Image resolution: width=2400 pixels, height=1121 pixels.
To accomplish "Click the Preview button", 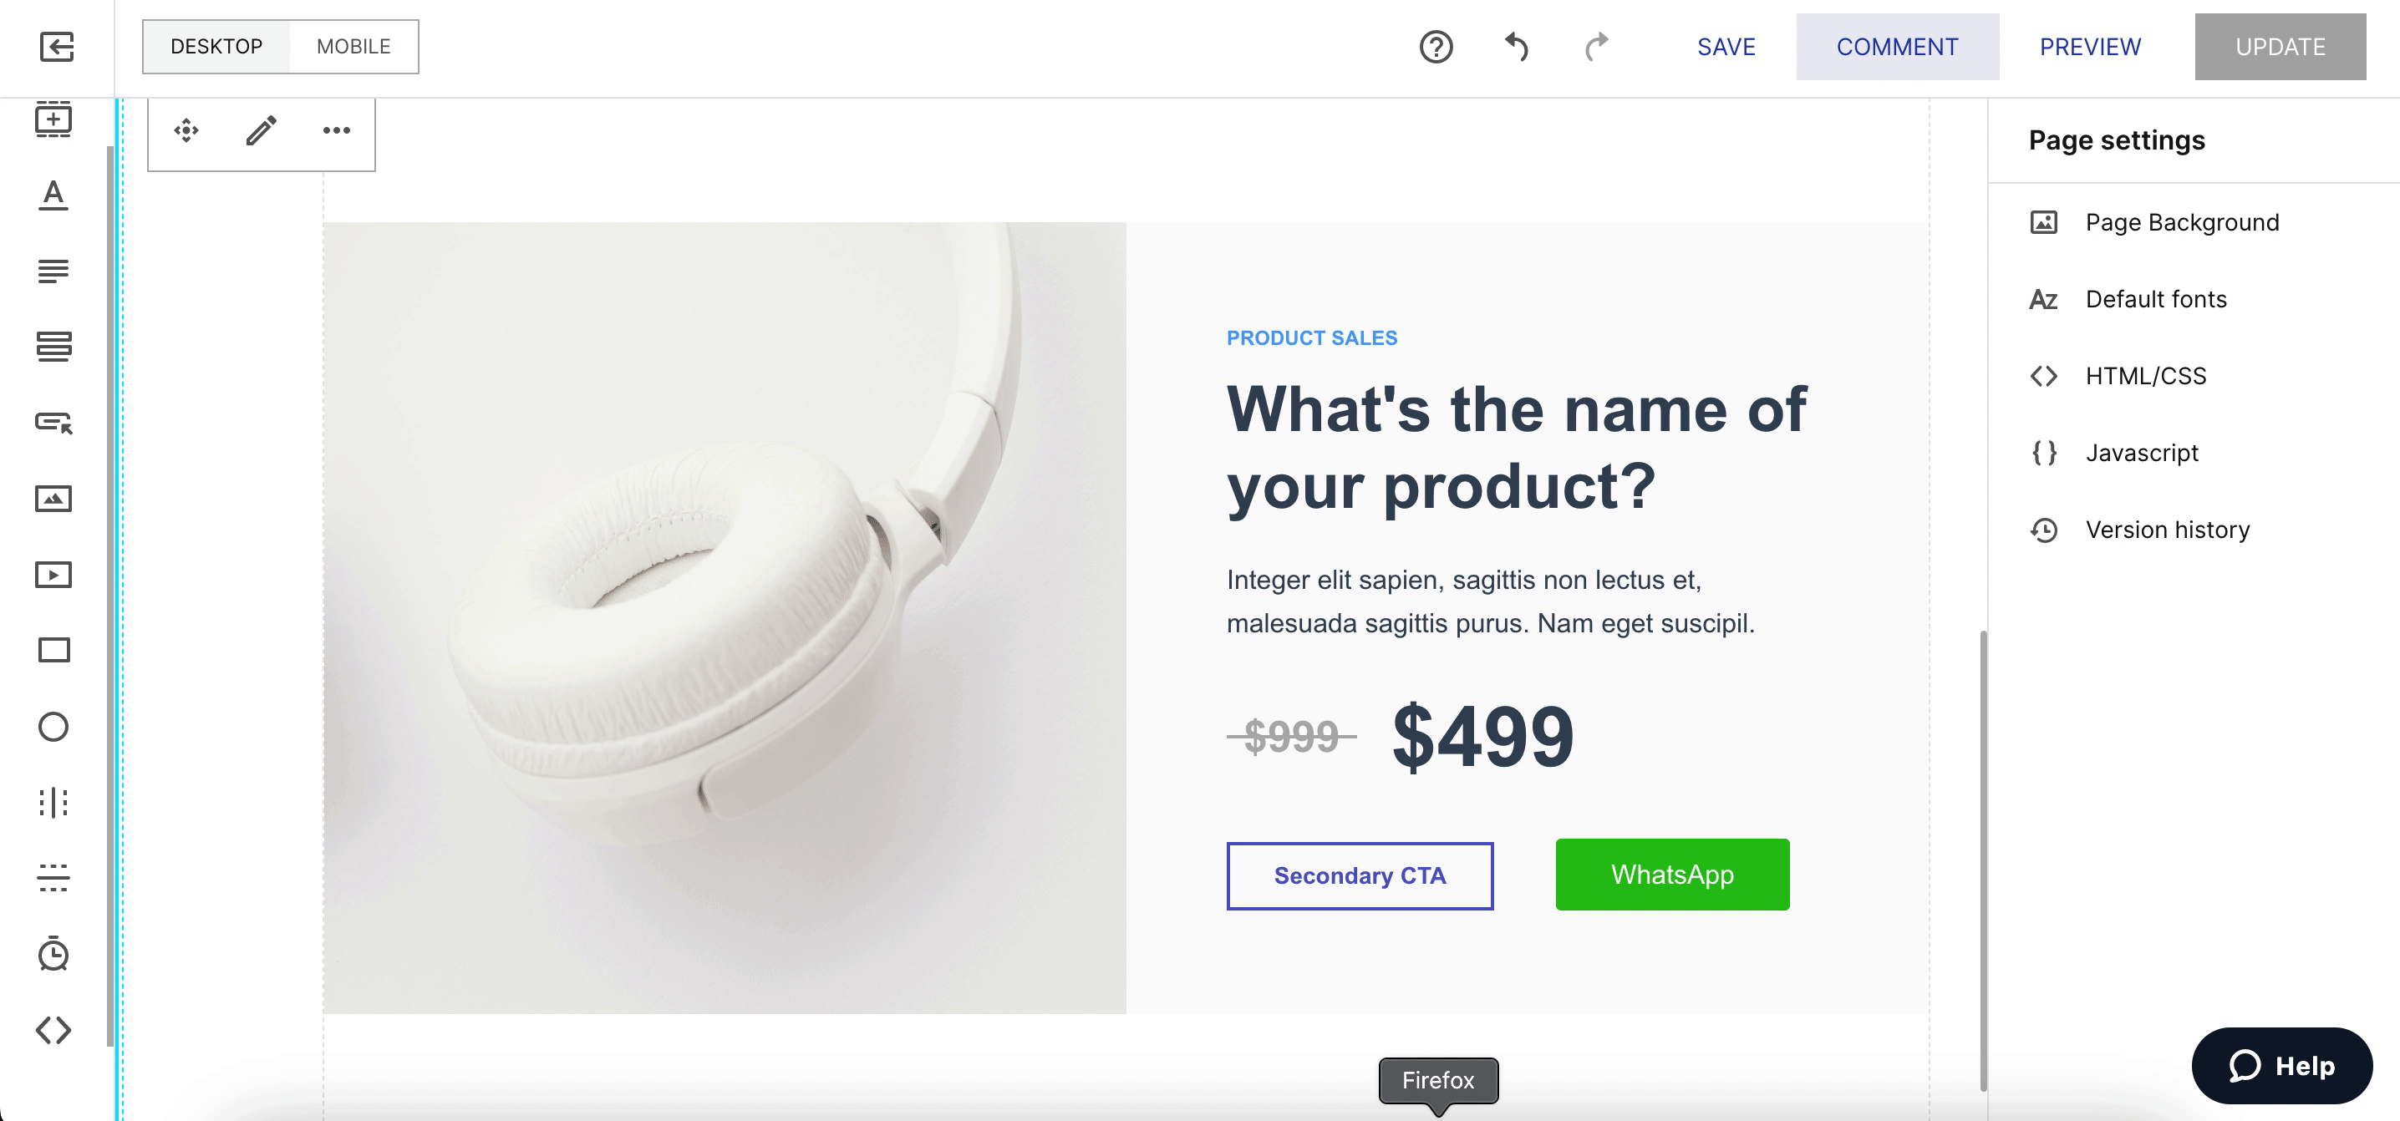I will click(x=2090, y=47).
